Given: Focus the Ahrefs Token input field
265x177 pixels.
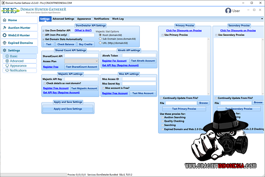Looking at the screenshot, I should (139, 55).
